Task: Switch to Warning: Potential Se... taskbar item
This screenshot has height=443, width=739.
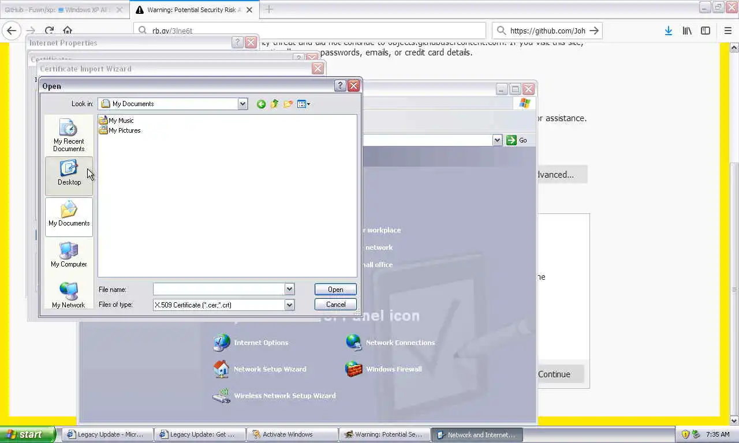Action: (x=385, y=434)
